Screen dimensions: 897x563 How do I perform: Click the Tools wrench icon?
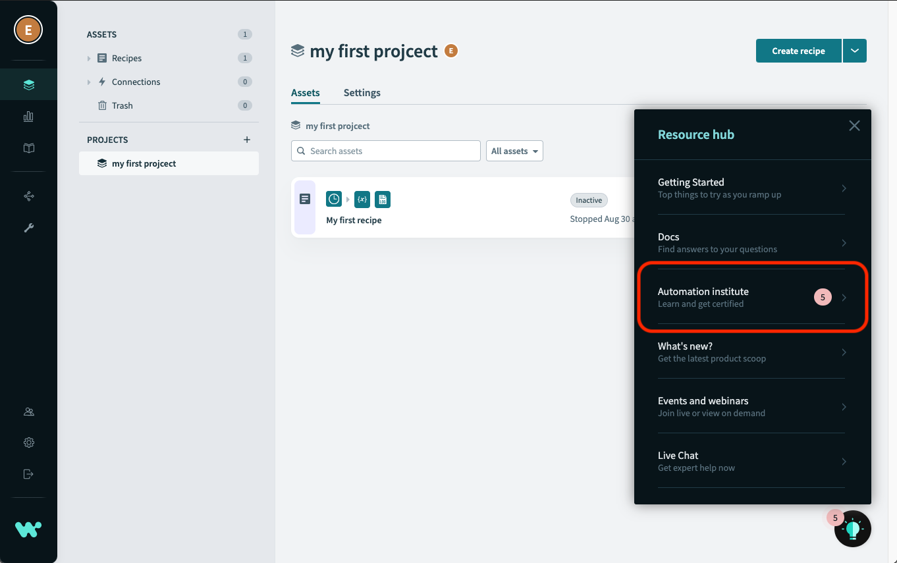click(28, 228)
